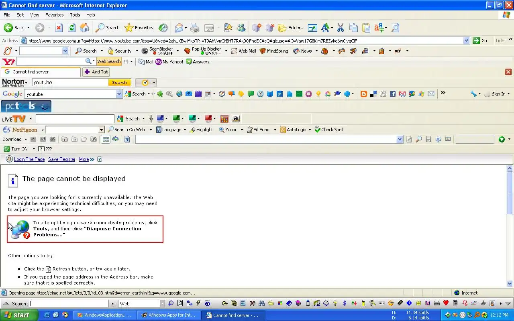Open the Tools menu
Image resolution: width=514 pixels, height=321 pixels.
tap(75, 15)
